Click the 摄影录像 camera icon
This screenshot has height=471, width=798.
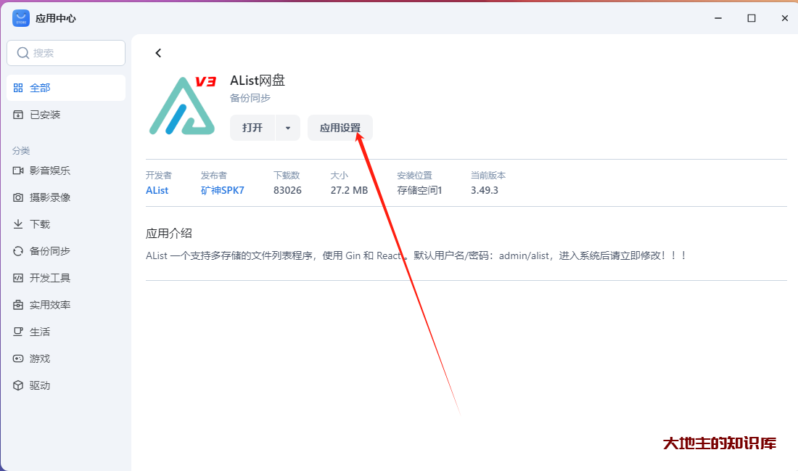point(18,197)
